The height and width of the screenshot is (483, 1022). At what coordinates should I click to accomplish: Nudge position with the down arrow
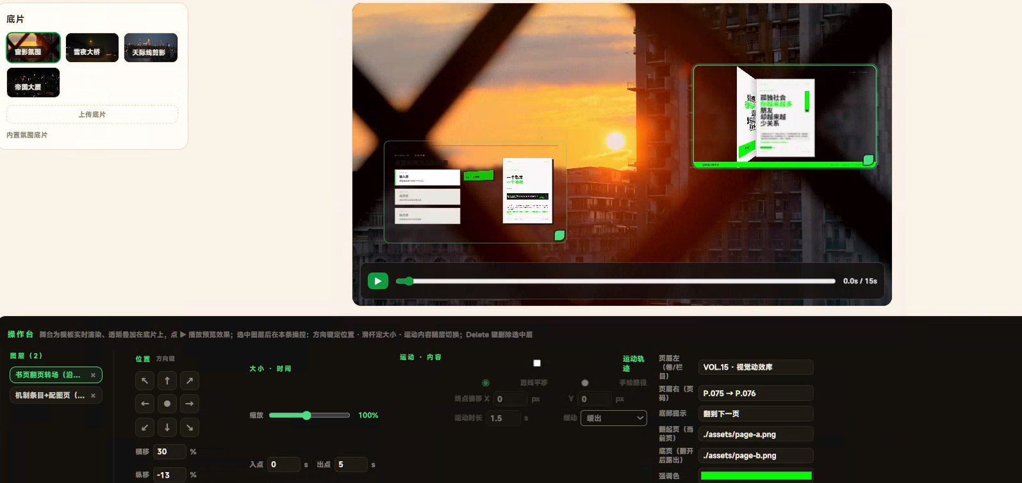[x=167, y=427]
